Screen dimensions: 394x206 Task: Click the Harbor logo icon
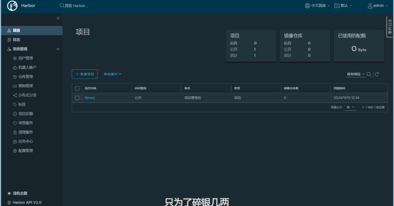pyautogui.click(x=13, y=6)
